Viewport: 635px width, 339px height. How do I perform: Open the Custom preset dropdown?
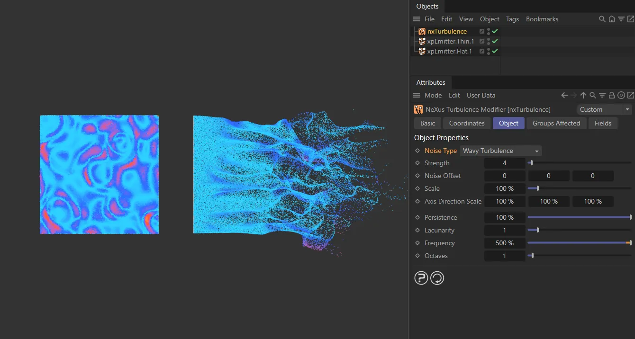pos(604,109)
